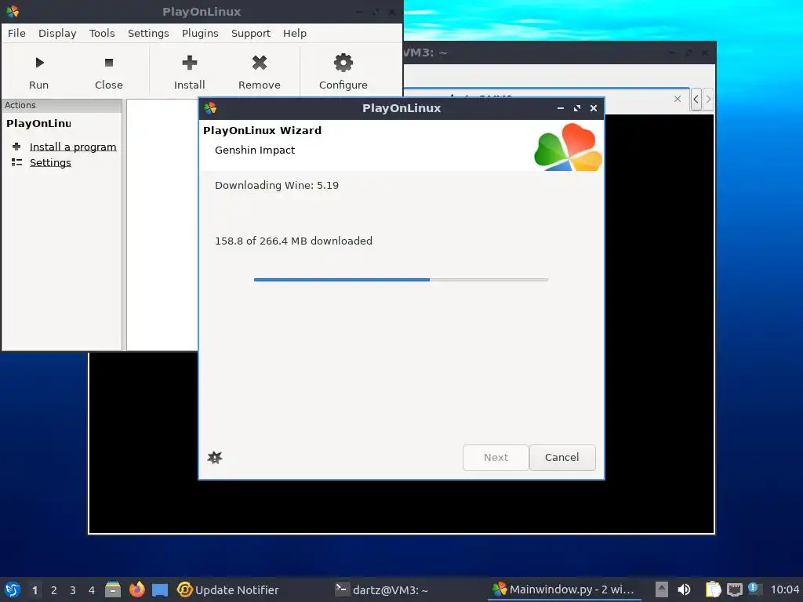The height and width of the screenshot is (602, 803).
Task: Open the Tools menu
Action: [102, 33]
